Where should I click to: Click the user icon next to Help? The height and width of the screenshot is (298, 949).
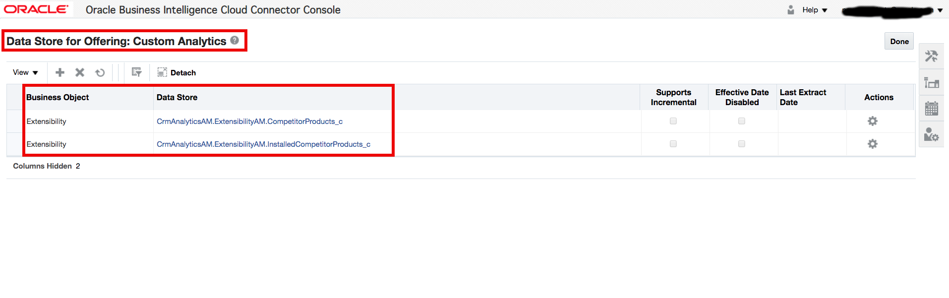(791, 10)
